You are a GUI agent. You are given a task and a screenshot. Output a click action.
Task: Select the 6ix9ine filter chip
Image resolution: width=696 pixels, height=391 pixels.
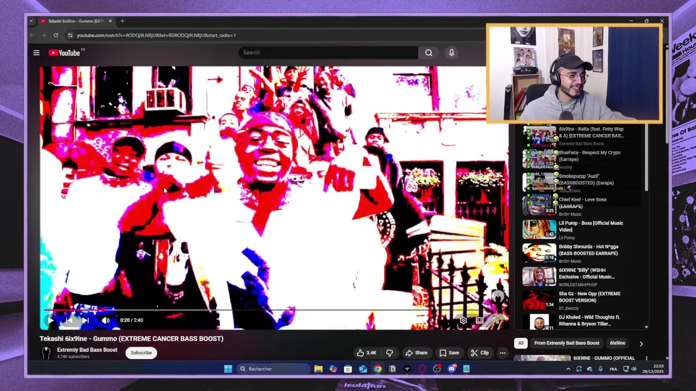click(617, 343)
